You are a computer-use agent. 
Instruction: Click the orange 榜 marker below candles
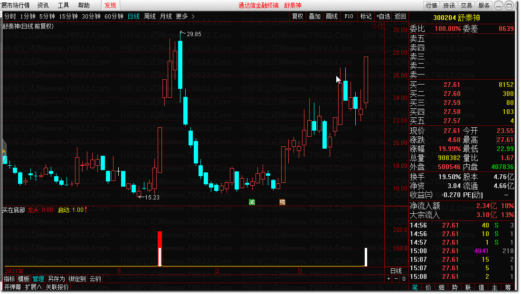coord(283,202)
